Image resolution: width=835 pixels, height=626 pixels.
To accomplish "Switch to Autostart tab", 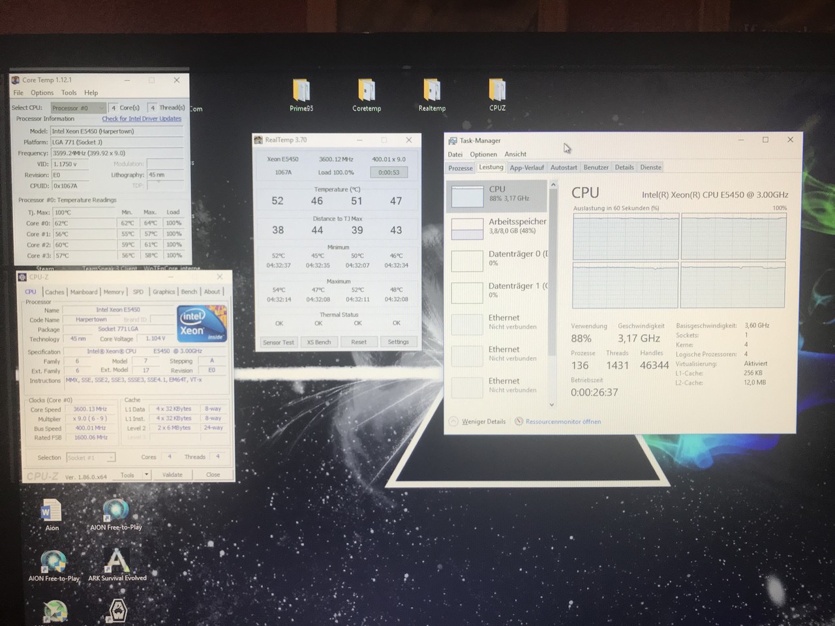I will pos(564,168).
